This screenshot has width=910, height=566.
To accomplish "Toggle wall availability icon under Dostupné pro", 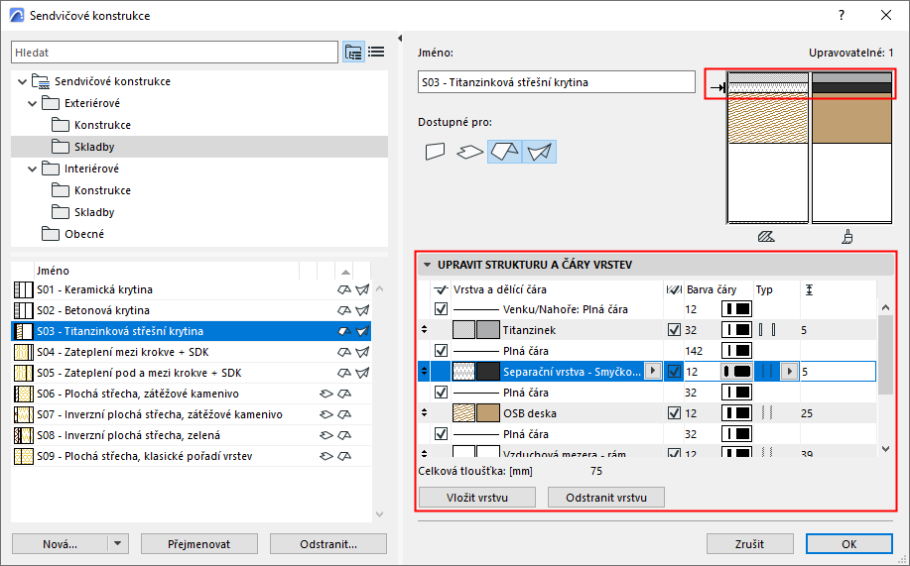I will tap(436, 152).
